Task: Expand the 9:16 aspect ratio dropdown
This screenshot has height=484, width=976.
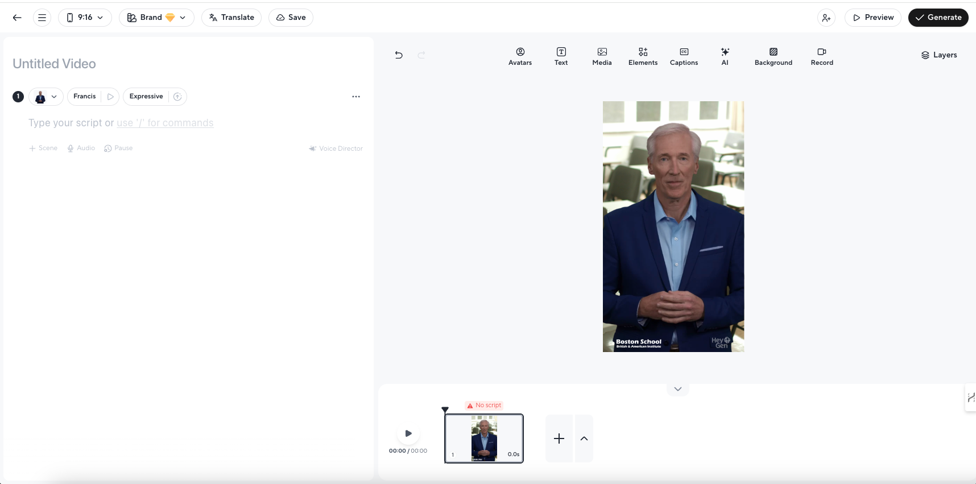Action: pyautogui.click(x=85, y=18)
